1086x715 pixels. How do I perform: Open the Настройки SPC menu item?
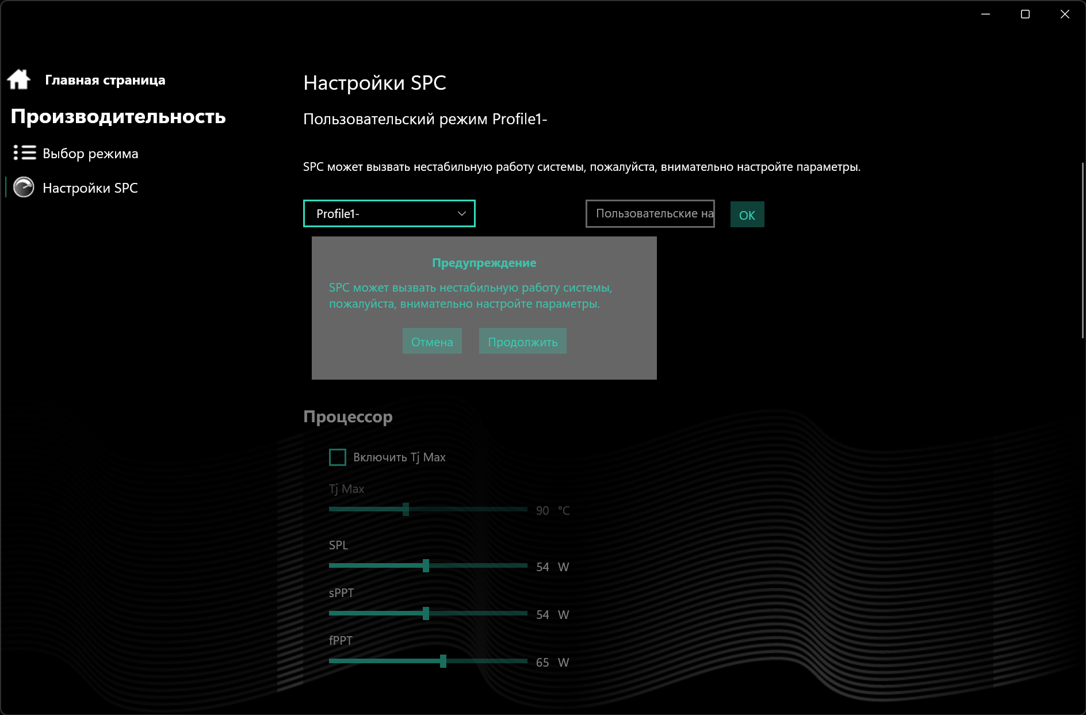click(x=90, y=188)
